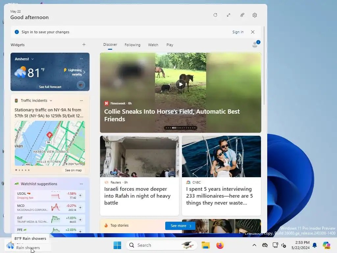Switch to the Discover tab
Viewport: 337px width, 253px height.
pos(110,44)
